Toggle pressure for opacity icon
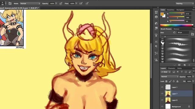Image resolution: width=195 pixels, height=109 pixels. 61,4
